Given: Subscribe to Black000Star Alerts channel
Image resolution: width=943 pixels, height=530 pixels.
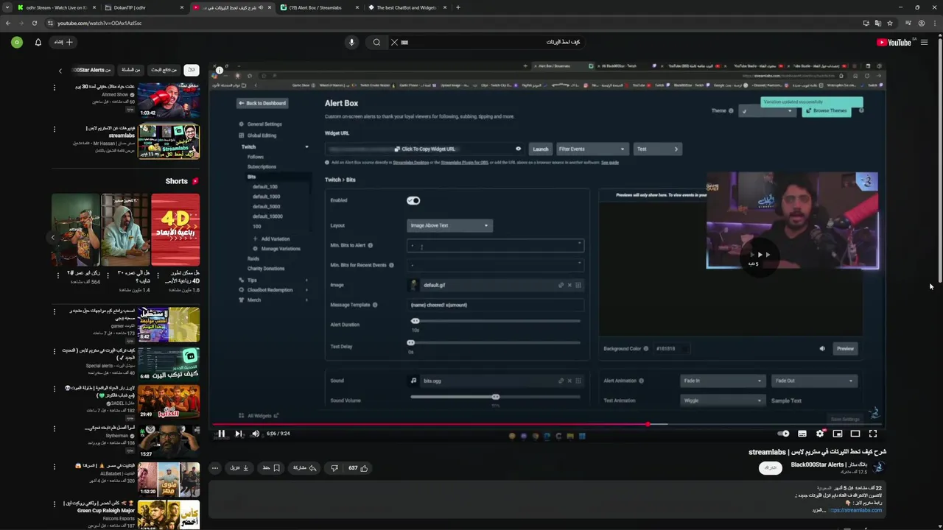Looking at the screenshot, I should click(771, 467).
